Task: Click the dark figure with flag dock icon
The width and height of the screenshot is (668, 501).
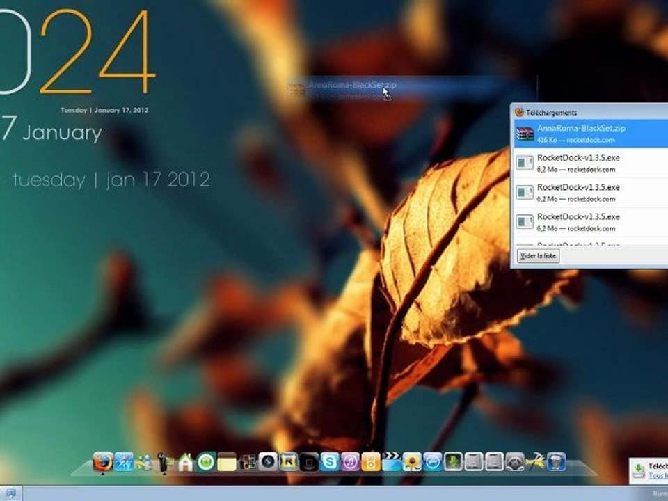Action: [164, 463]
